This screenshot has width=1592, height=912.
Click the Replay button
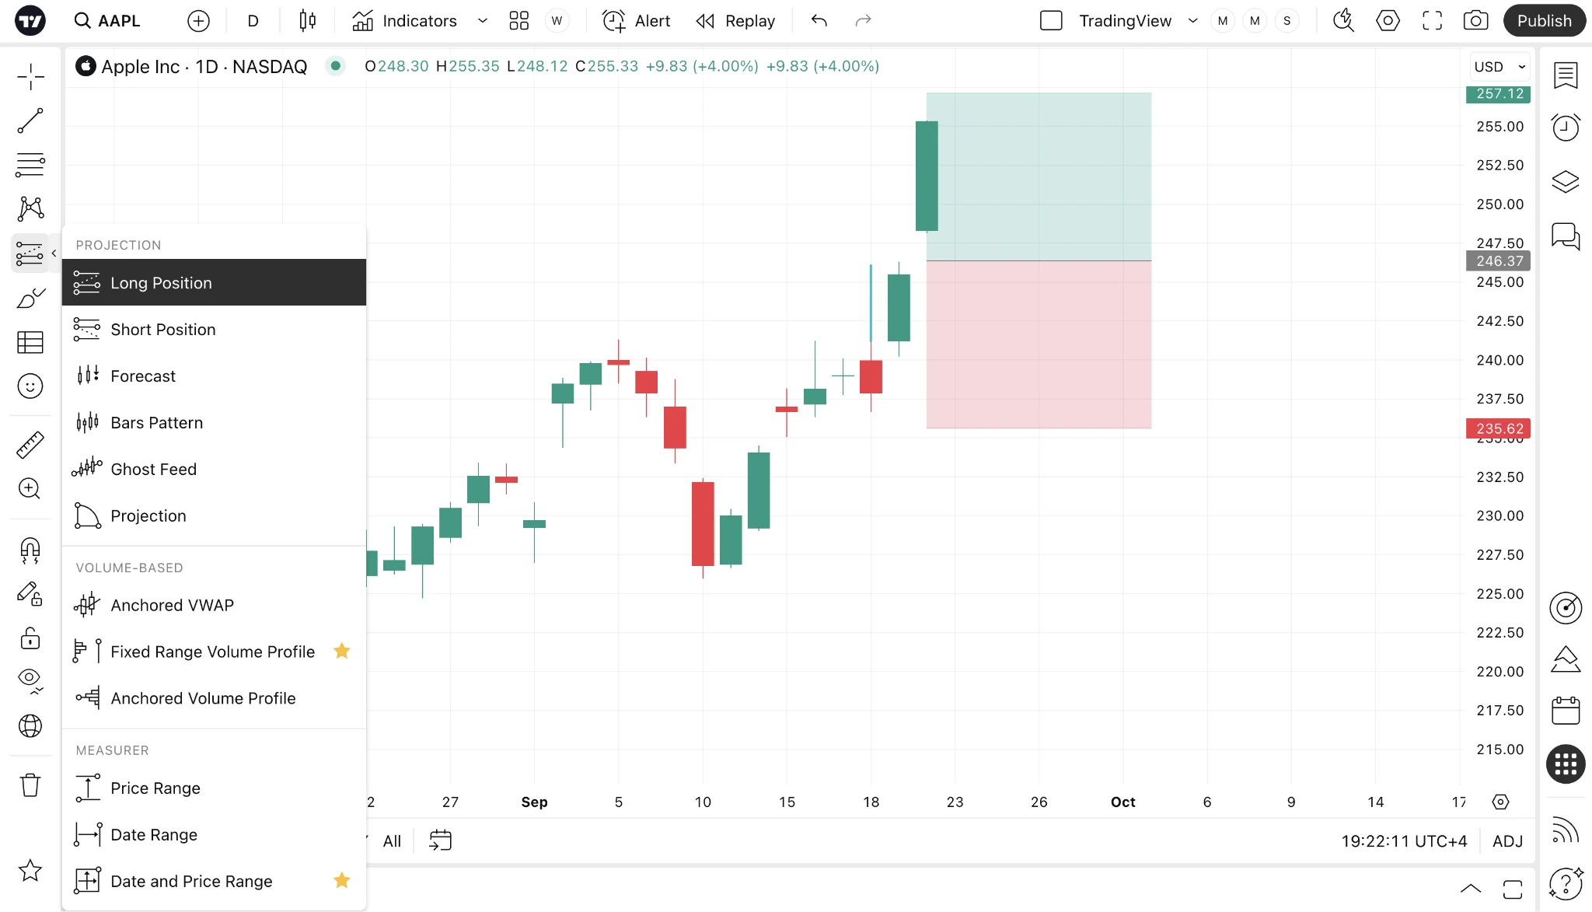(735, 21)
